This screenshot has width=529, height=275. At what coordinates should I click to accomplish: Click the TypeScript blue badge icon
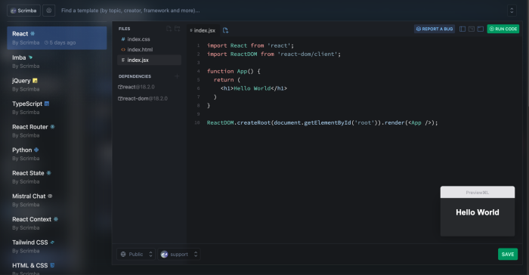click(x=47, y=104)
